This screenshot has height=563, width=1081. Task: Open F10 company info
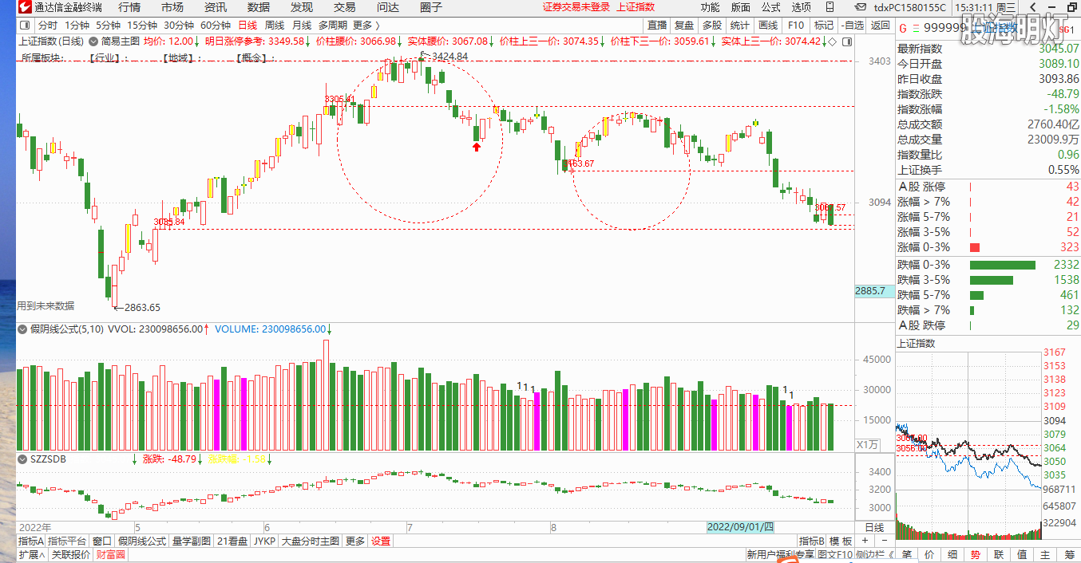point(796,26)
